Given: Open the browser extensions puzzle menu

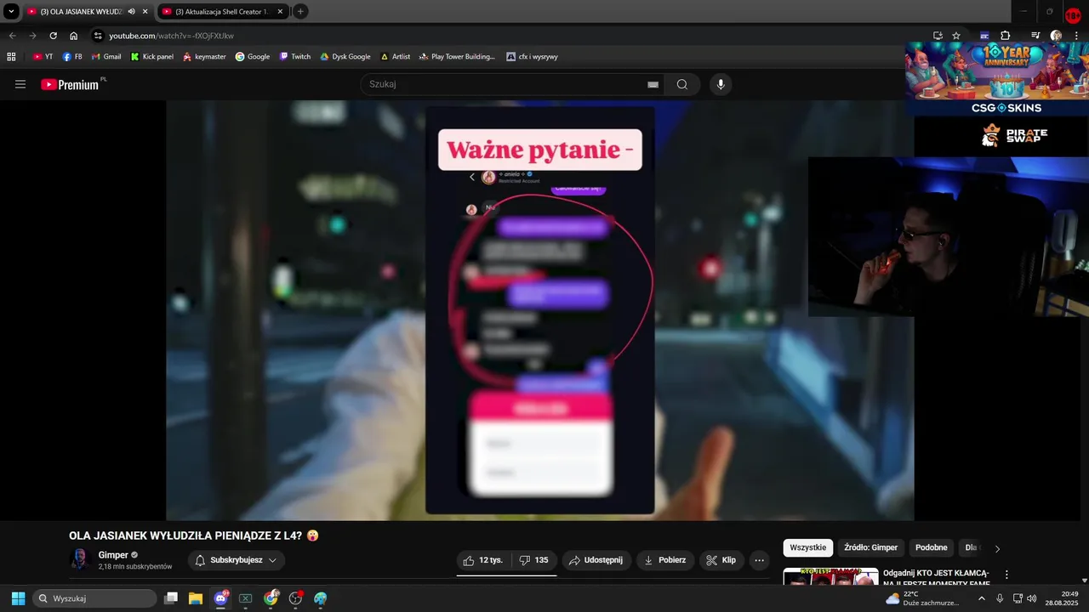Looking at the screenshot, I should (1005, 36).
